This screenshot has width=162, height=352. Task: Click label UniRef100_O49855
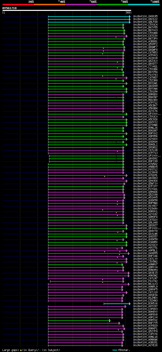[145, 253]
